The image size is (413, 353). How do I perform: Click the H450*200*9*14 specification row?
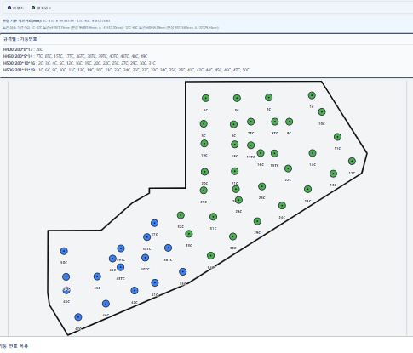pyautogui.click(x=75, y=56)
